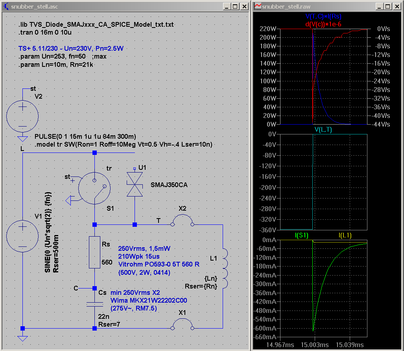Click the ground symbol below V1

point(22,339)
